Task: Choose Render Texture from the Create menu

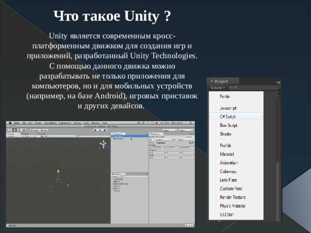Action: pos(236,198)
